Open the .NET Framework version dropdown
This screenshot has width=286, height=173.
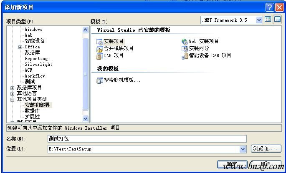259,20
